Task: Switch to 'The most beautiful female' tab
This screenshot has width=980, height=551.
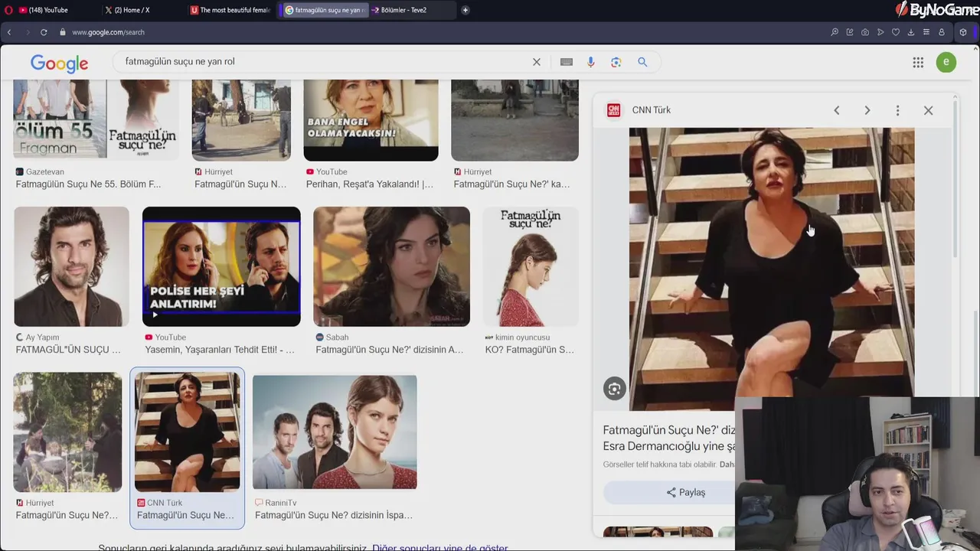Action: tap(231, 10)
